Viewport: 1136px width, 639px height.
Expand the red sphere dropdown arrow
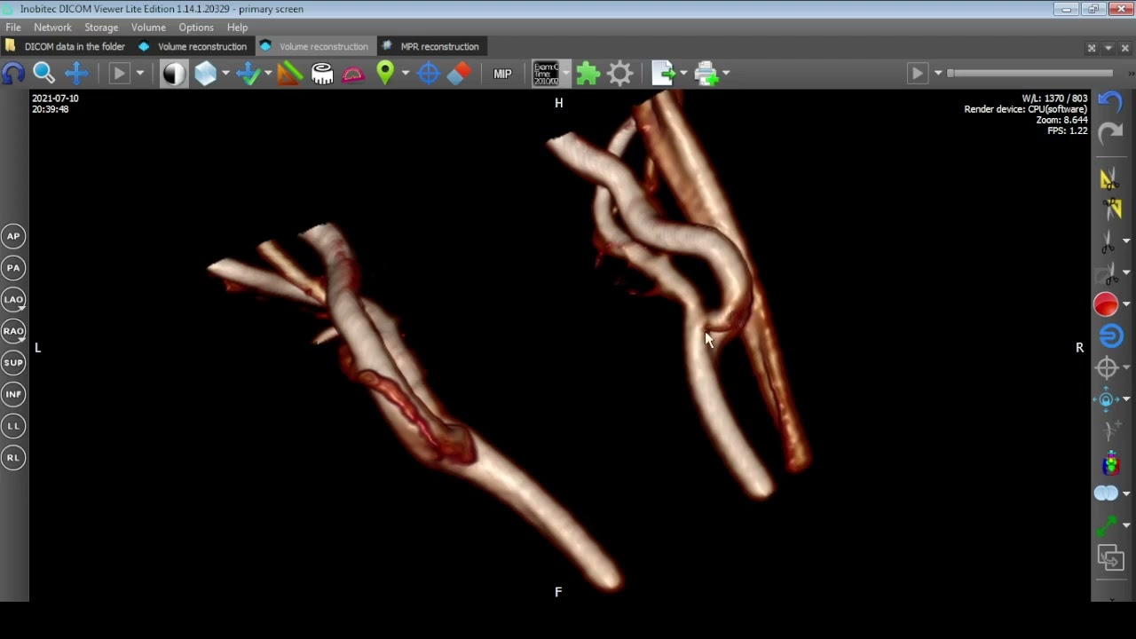coord(1126,304)
